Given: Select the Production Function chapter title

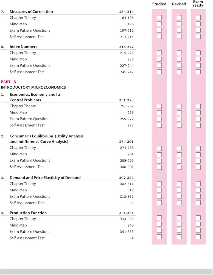Looking at the screenshot, I should tap(28, 213).
